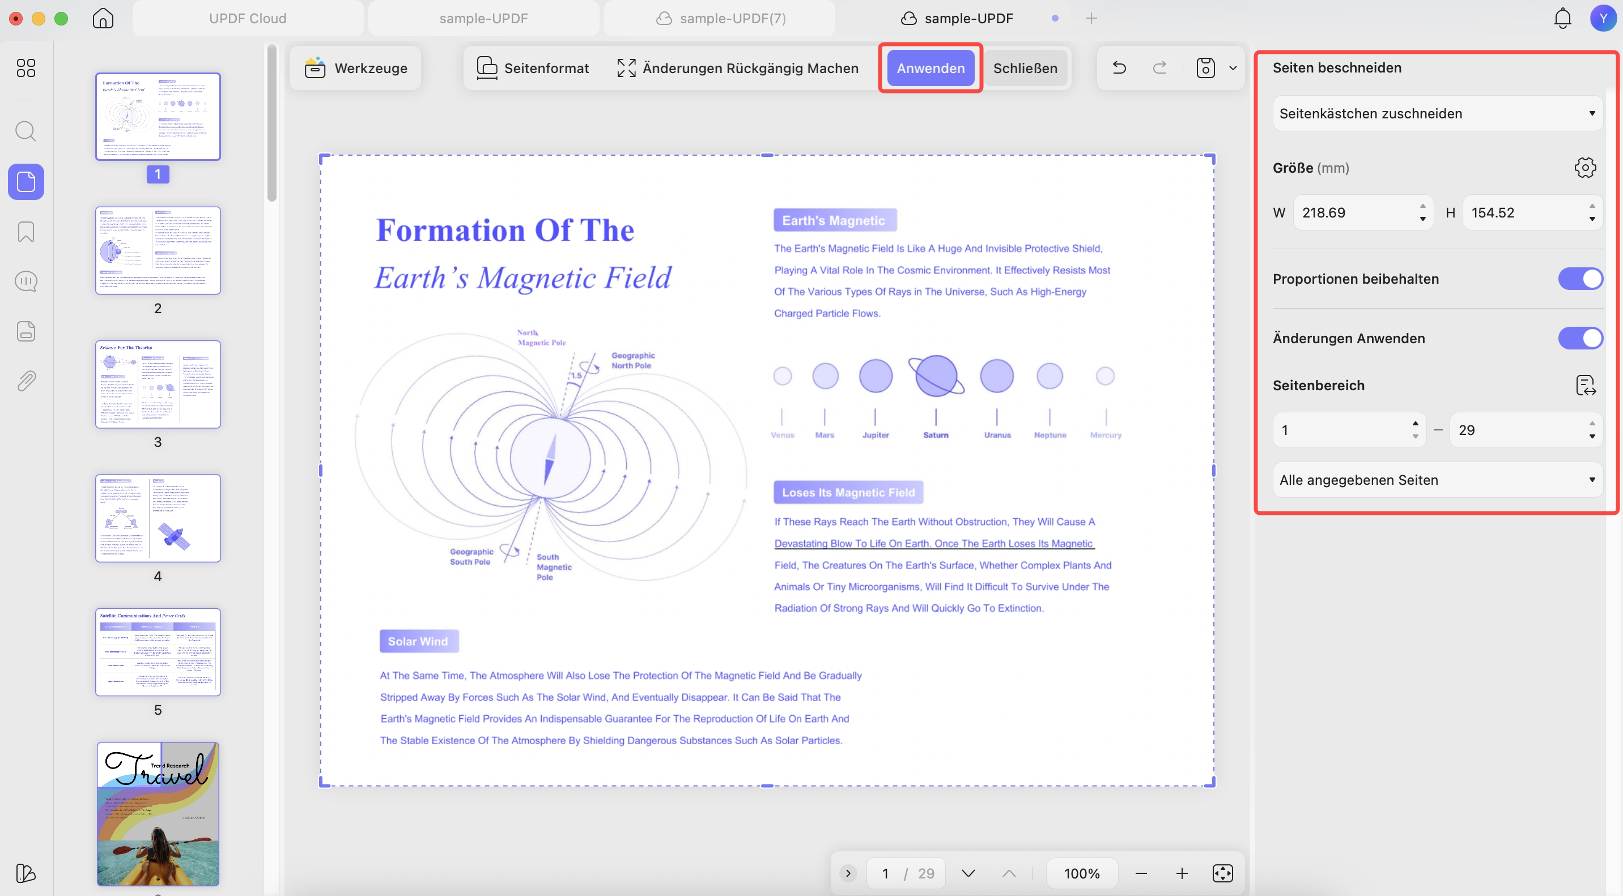This screenshot has height=896, width=1623.
Task: Open Alle angegebenen Seiten dropdown
Action: [x=1437, y=480]
